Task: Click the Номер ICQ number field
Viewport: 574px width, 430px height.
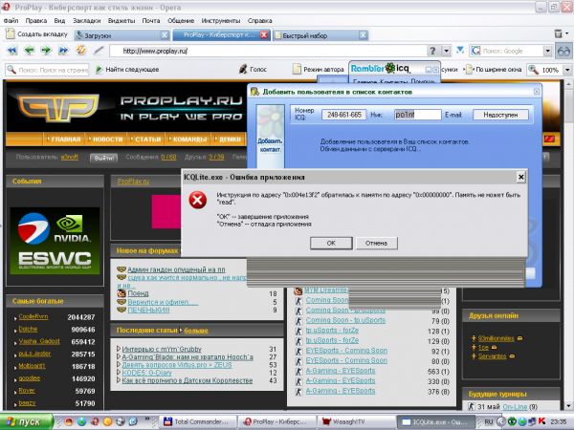Action: click(343, 115)
